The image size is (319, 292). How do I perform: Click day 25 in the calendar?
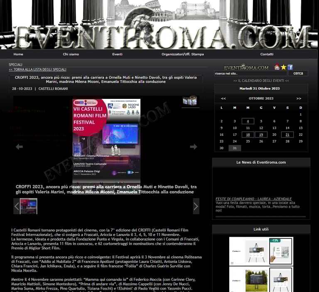point(248,141)
